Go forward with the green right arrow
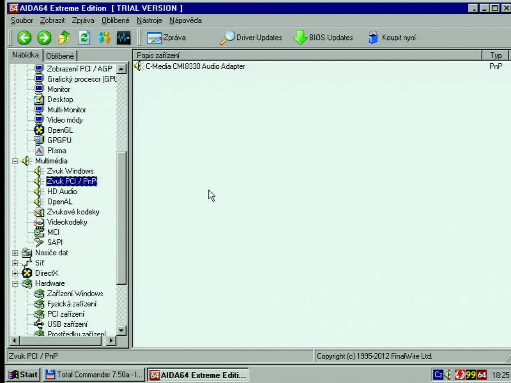 click(44, 37)
